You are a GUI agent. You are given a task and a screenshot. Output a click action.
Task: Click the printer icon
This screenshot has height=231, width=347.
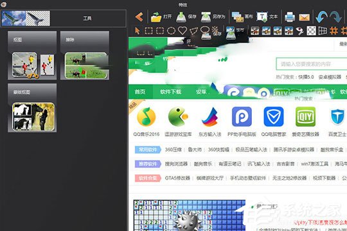pyautogui.click(x=290, y=17)
